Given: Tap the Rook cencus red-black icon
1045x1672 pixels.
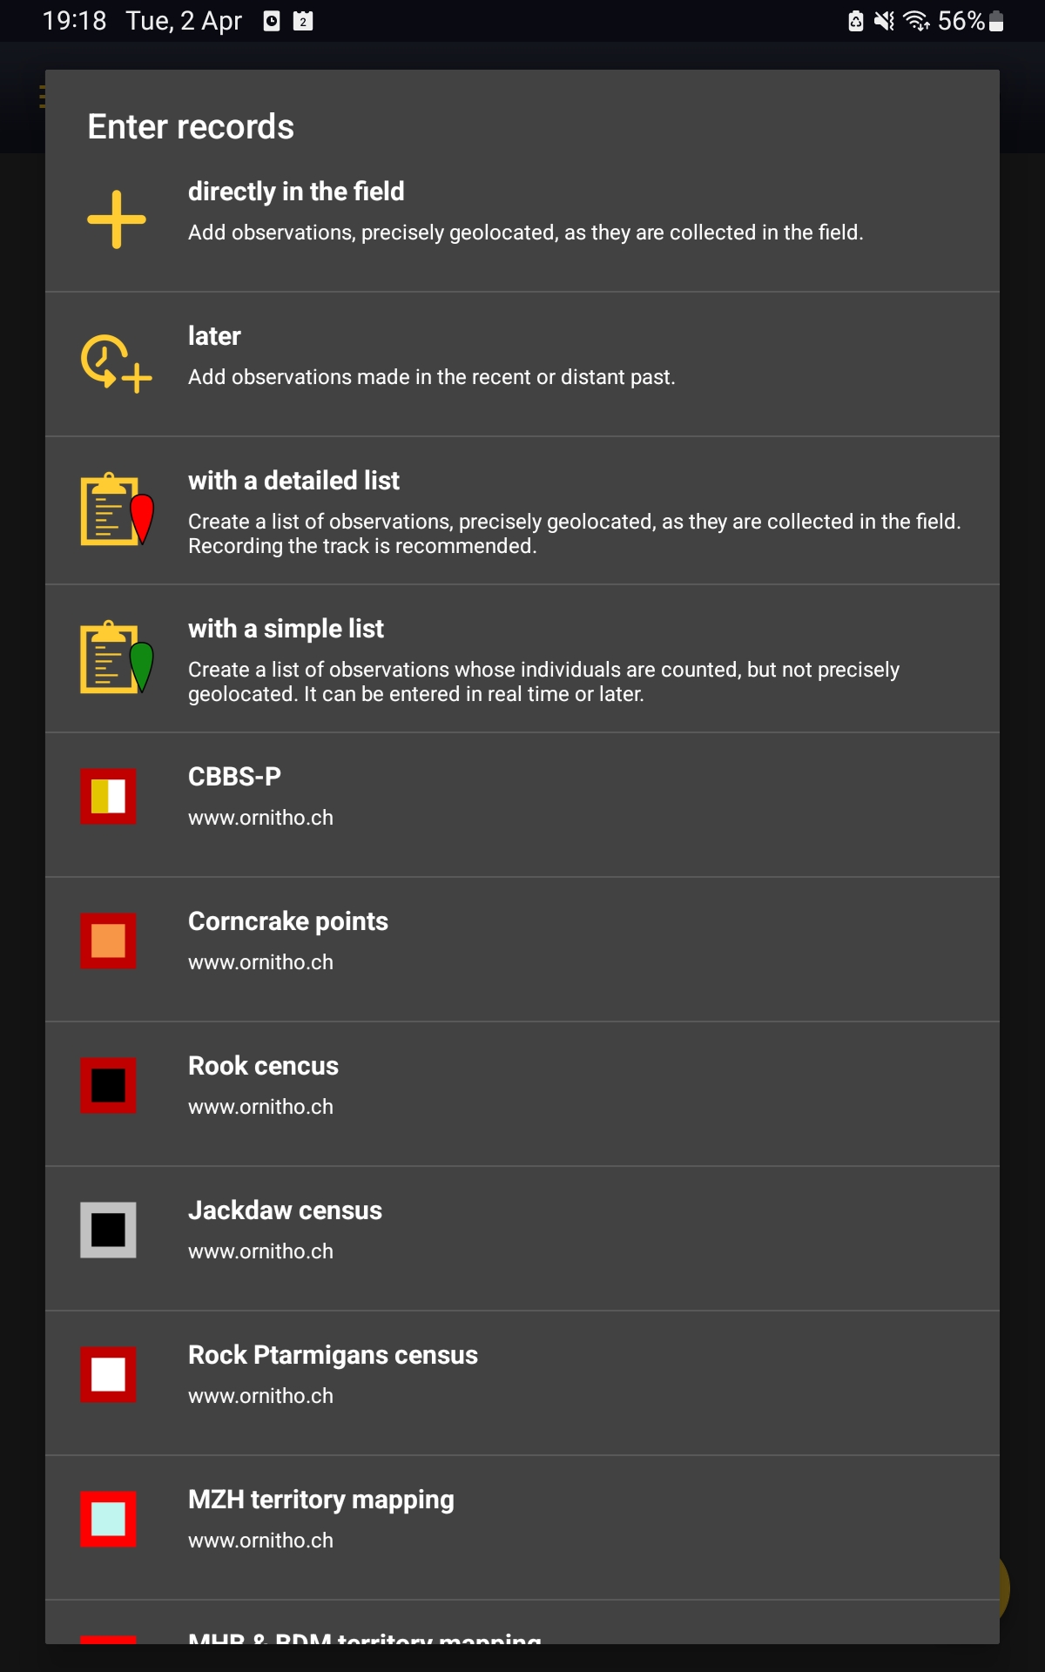Looking at the screenshot, I should [x=108, y=1085].
